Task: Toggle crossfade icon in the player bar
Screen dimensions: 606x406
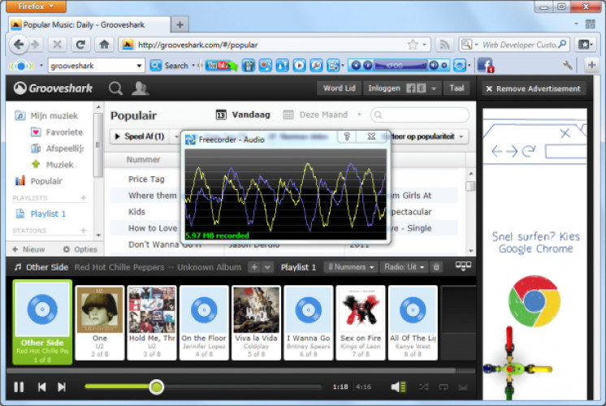Action: click(463, 387)
